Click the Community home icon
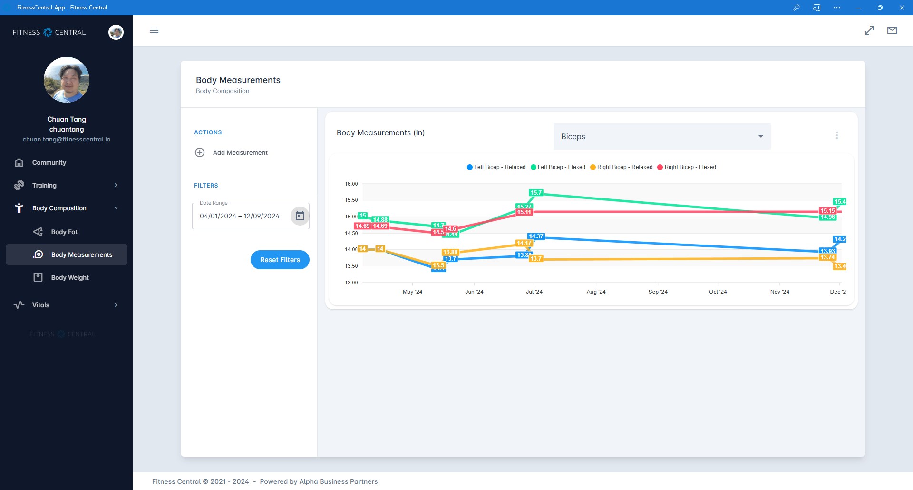The width and height of the screenshot is (913, 490). 19,162
